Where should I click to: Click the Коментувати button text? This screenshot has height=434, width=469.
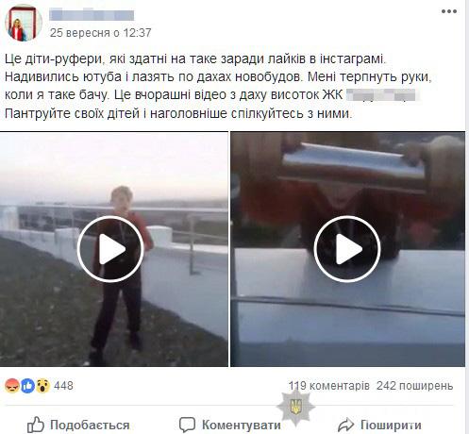242,426
